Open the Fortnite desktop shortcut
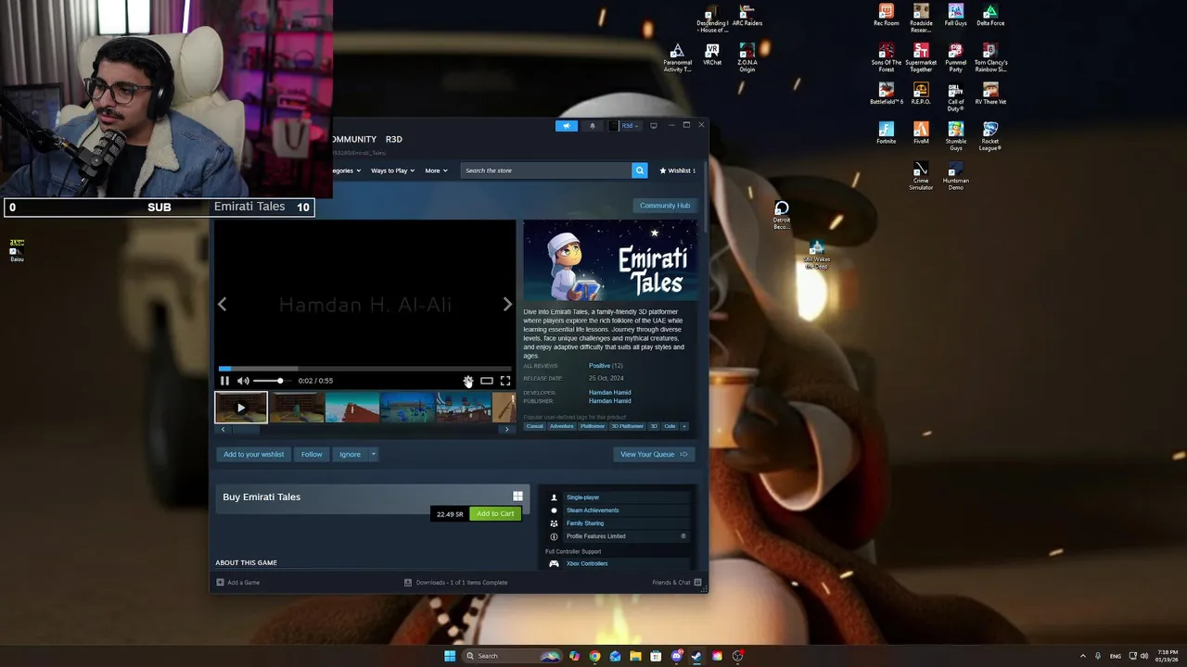The width and height of the screenshot is (1187, 667). pyautogui.click(x=887, y=132)
